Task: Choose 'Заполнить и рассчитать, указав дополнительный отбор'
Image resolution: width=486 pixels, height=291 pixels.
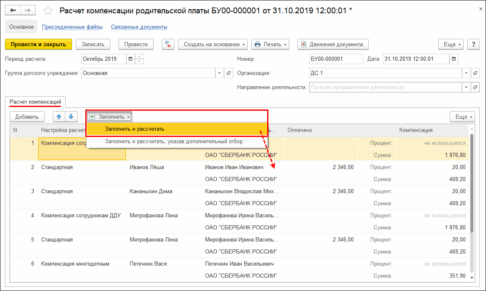Action: [174, 142]
